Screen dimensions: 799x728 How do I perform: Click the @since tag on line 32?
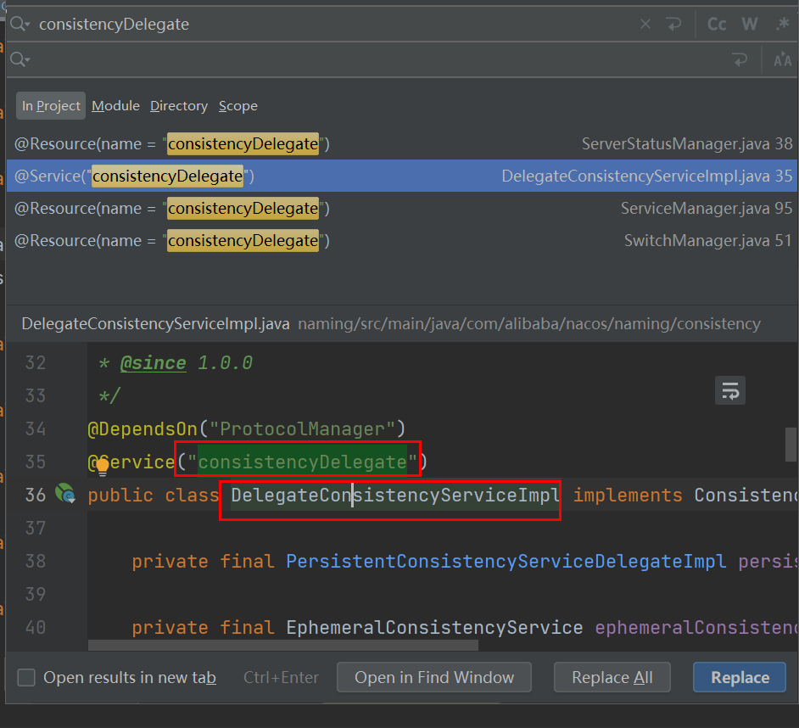coord(153,363)
